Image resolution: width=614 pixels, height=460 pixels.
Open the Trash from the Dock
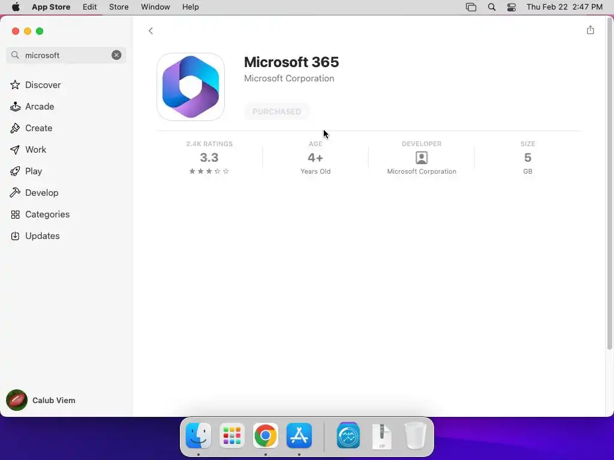415,435
